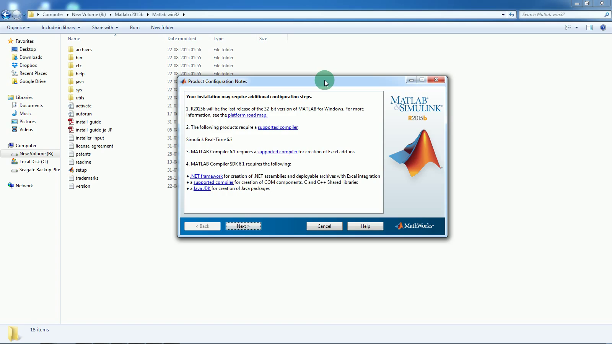
Task: Click the search magnifier icon
Action: tap(606, 15)
